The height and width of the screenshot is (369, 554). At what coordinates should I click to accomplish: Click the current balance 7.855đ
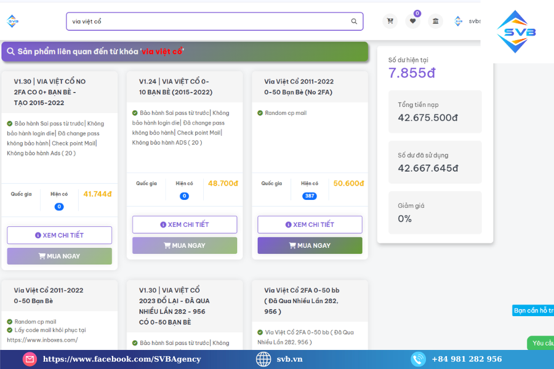(x=412, y=73)
